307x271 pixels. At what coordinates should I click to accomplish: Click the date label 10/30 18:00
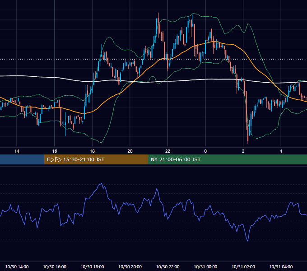click(x=92, y=266)
